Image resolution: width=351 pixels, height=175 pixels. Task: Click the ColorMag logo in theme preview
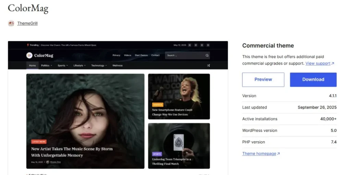40,55
